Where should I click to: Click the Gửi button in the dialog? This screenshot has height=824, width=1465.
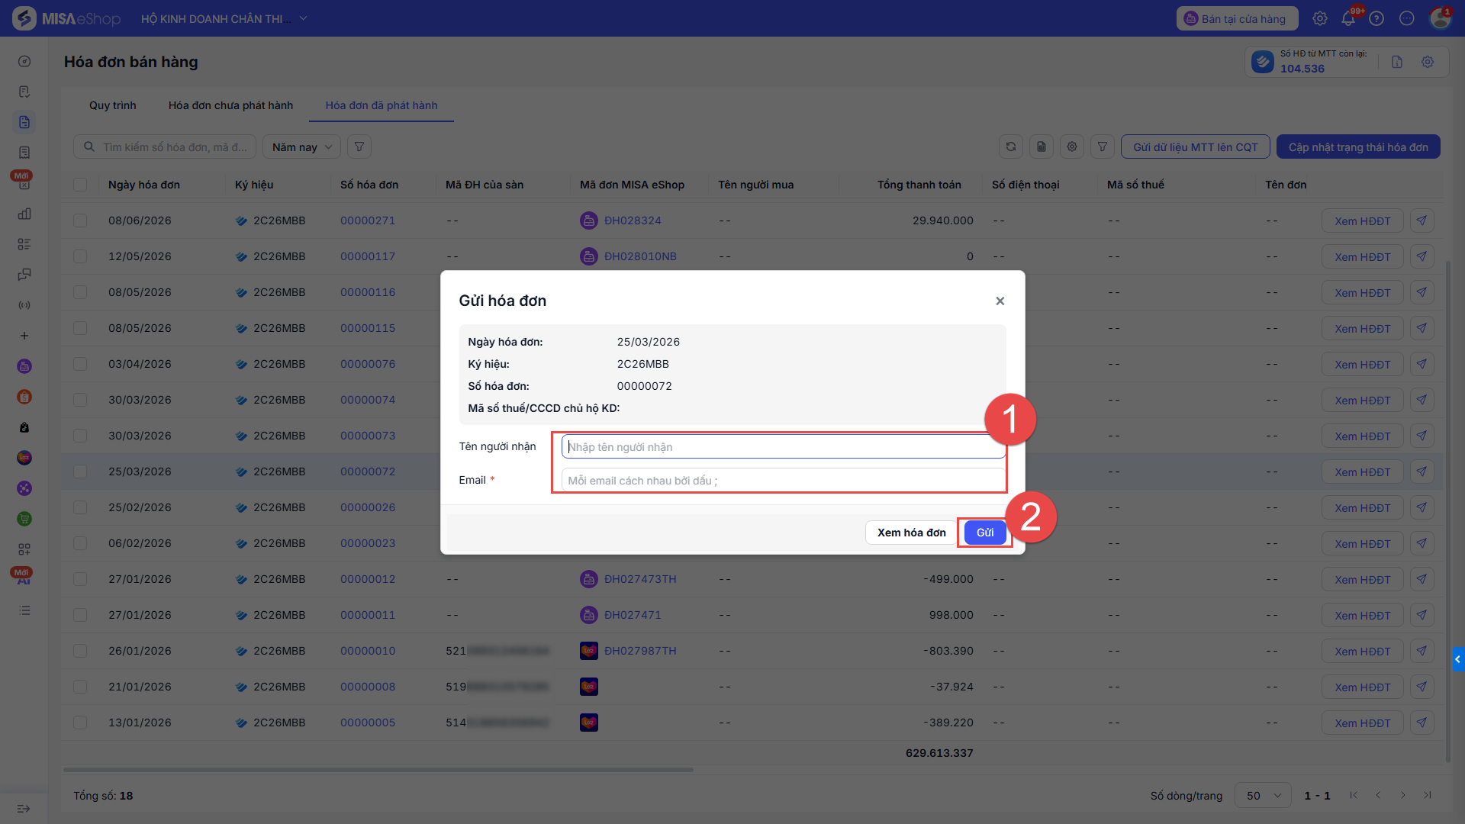[985, 533]
